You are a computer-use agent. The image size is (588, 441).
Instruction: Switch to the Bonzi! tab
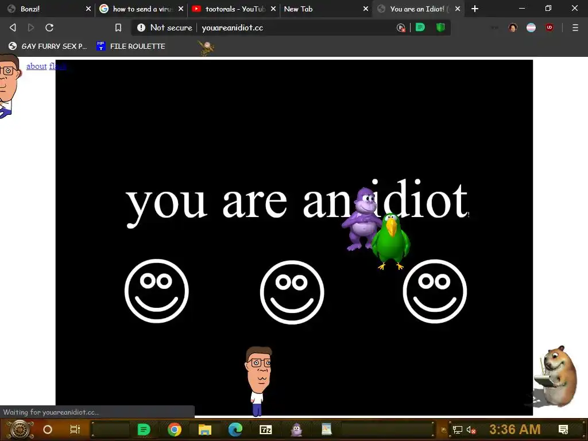[x=47, y=9]
